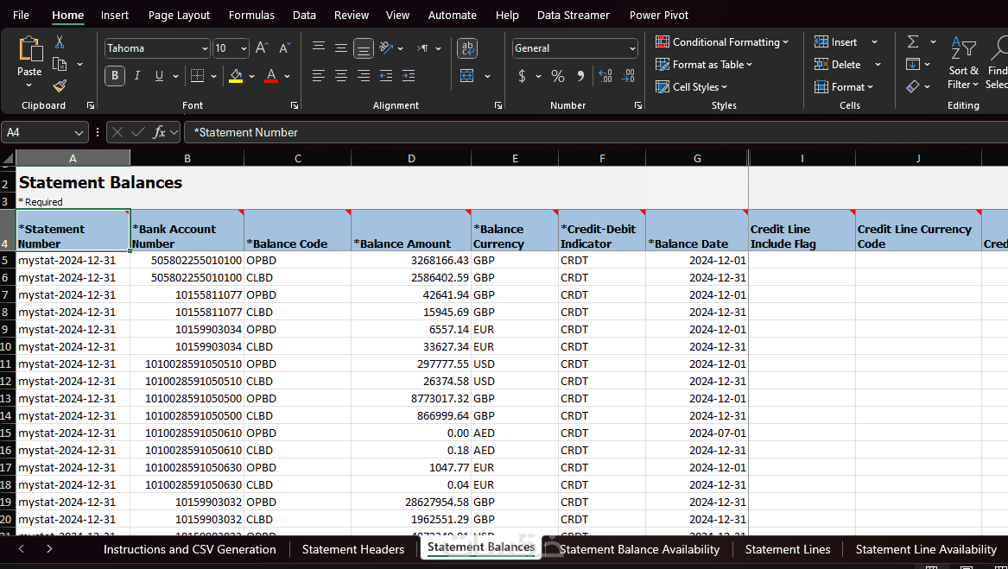The height and width of the screenshot is (569, 1008).
Task: Click the Percent Style icon
Action: tap(558, 76)
